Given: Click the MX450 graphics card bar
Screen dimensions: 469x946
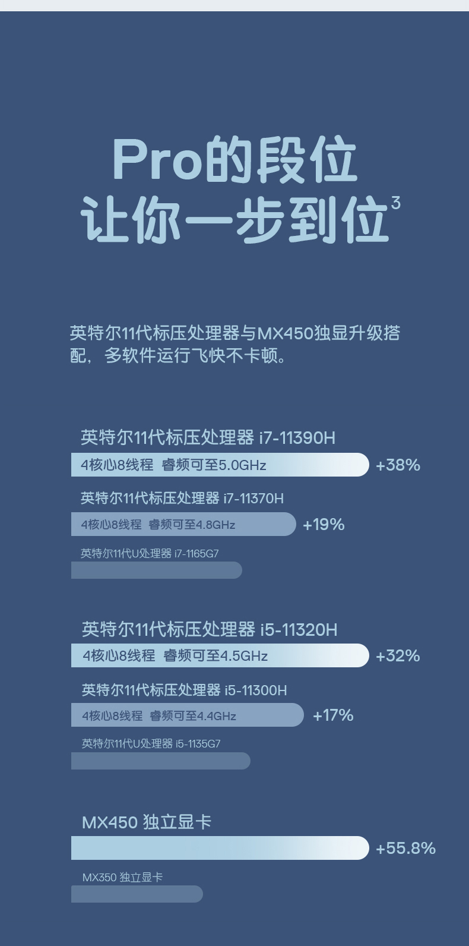Looking at the screenshot, I should point(220,848).
